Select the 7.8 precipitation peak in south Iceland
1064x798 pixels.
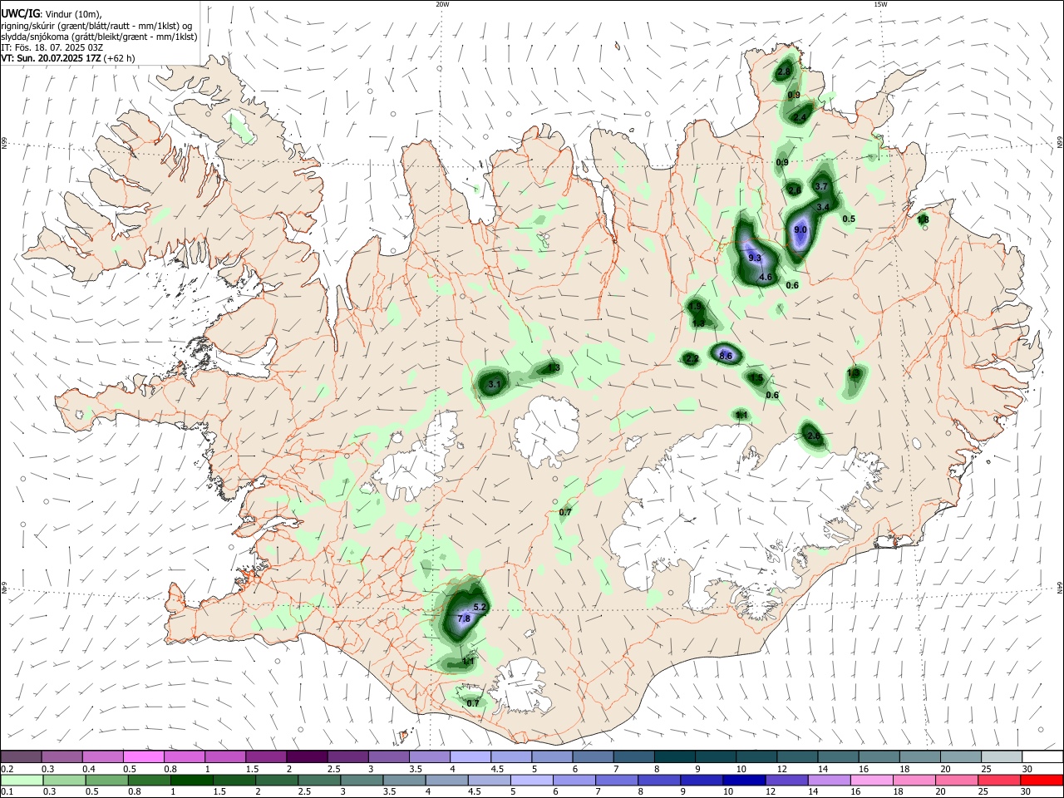pos(464,618)
